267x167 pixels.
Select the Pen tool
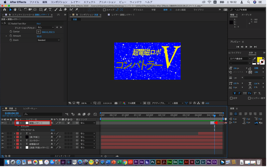coord(45,10)
